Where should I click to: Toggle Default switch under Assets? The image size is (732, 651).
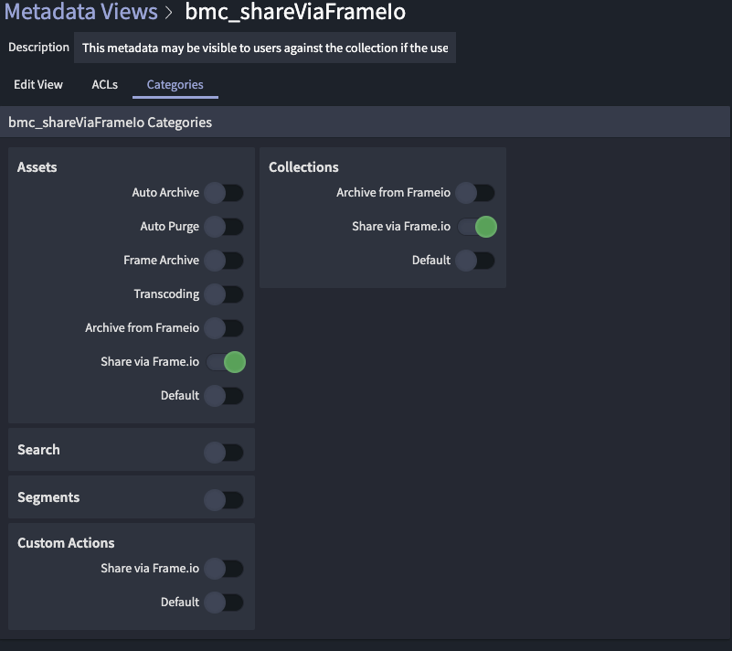click(224, 396)
